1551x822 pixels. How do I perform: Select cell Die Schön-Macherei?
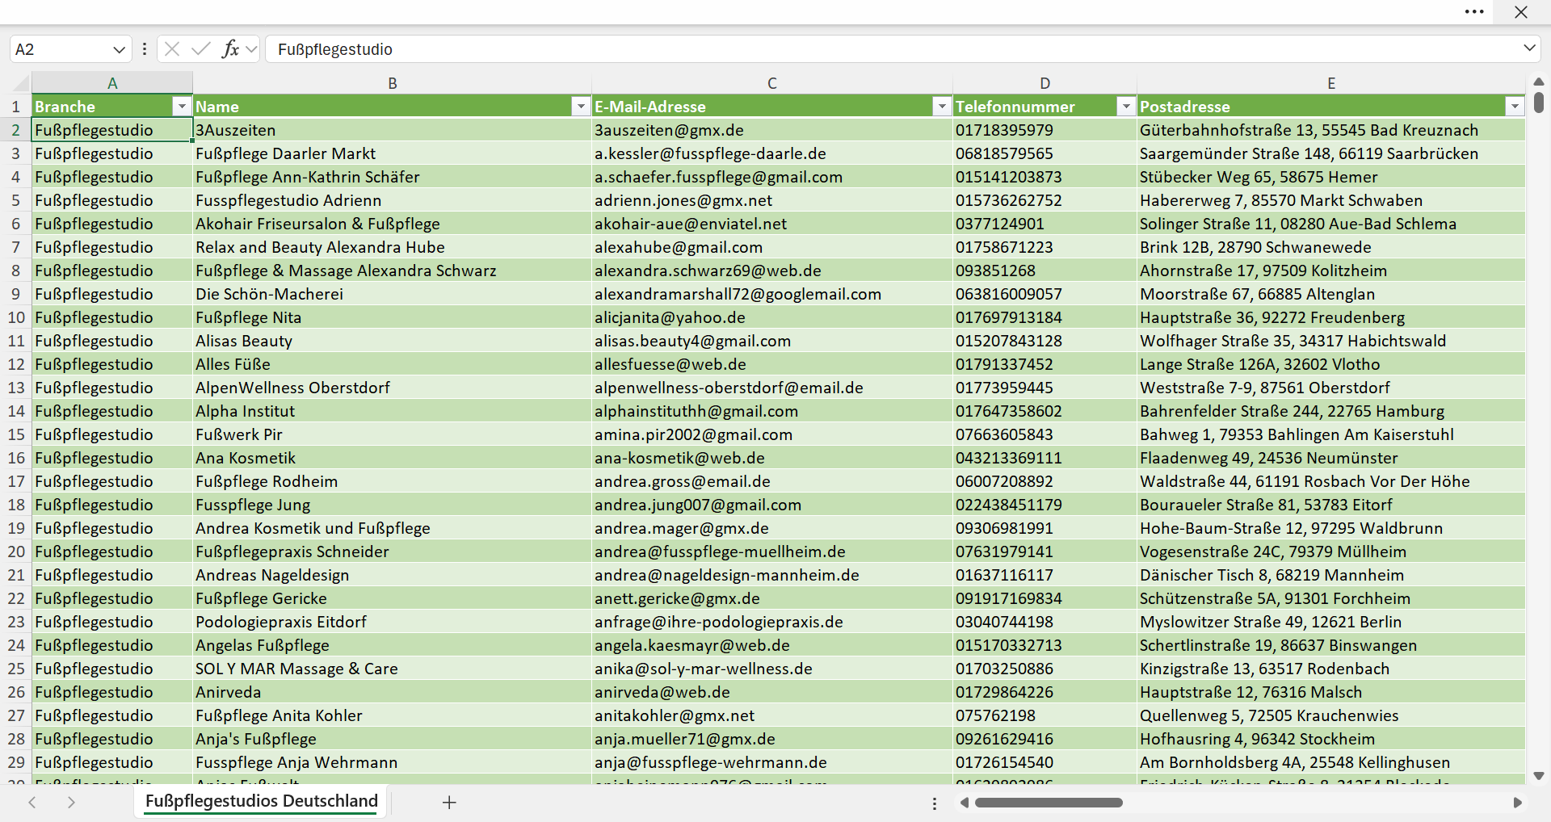[x=393, y=294]
